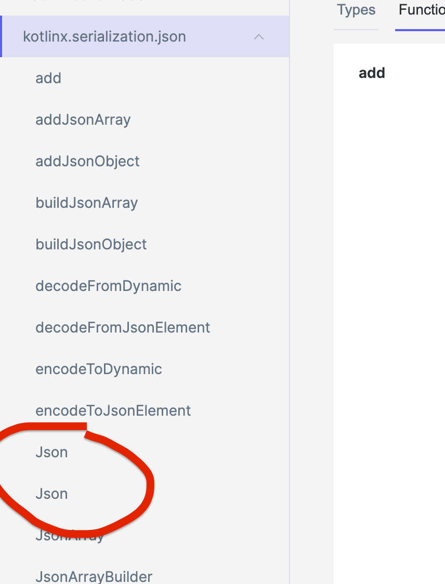445x584 pixels.
Task: Navigate to decodeFromJsonElement
Action: (123, 328)
